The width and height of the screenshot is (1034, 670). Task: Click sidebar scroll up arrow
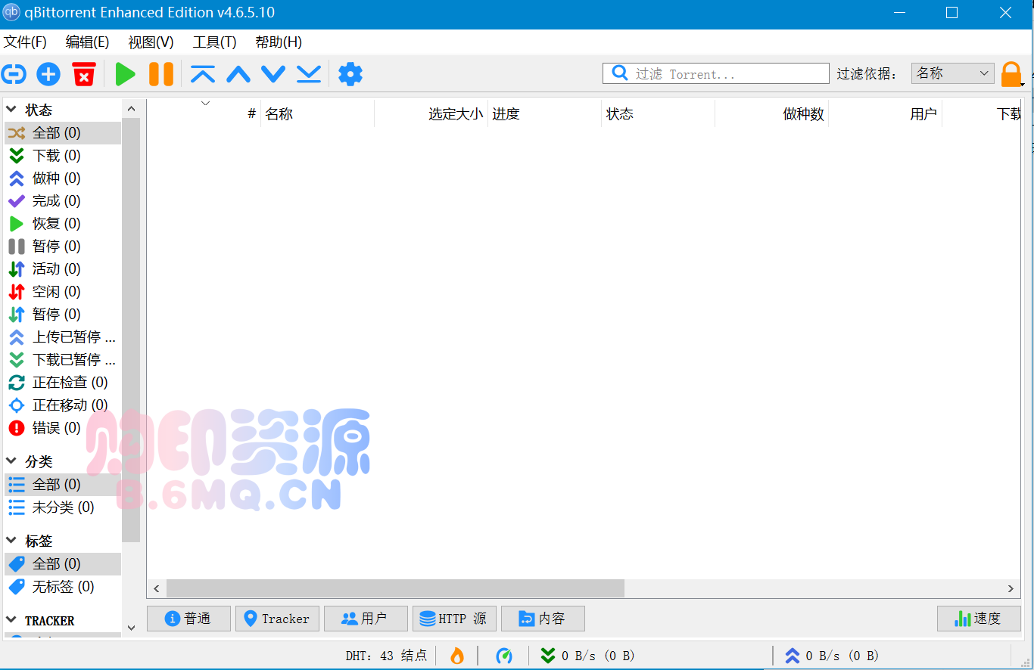tap(131, 109)
